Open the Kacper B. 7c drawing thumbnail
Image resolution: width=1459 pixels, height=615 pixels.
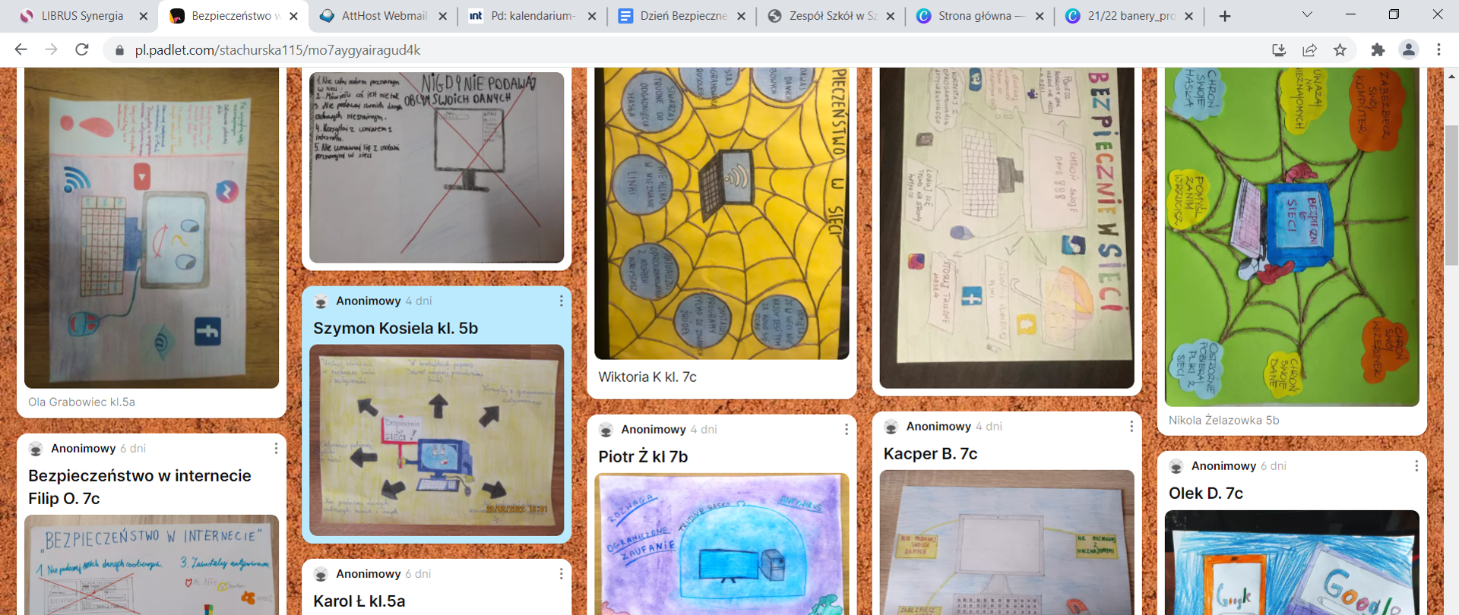point(1006,542)
